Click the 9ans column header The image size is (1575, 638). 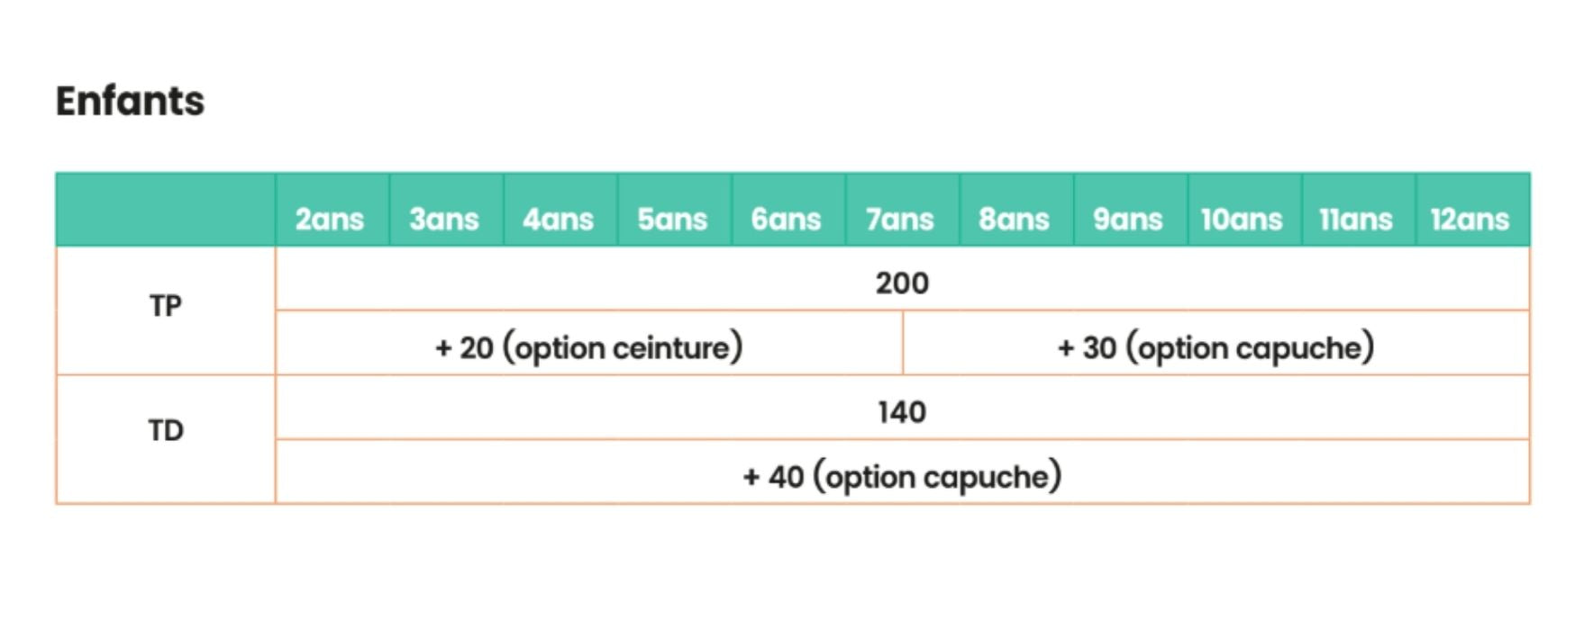click(1128, 219)
